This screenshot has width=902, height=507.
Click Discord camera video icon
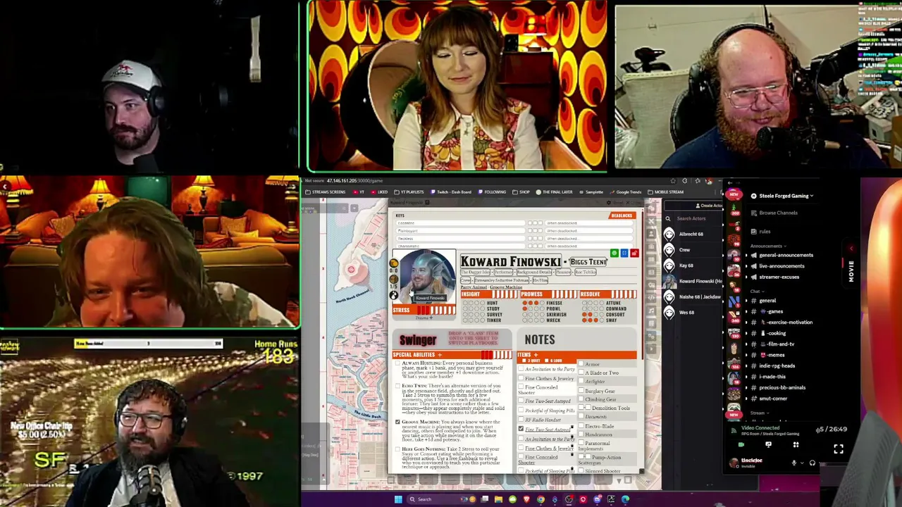tap(741, 445)
